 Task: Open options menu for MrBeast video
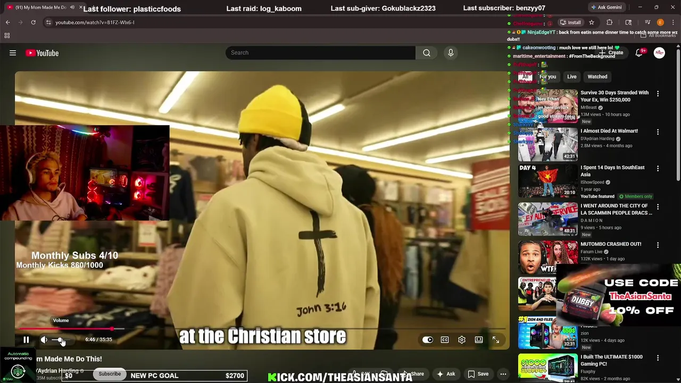(x=658, y=94)
